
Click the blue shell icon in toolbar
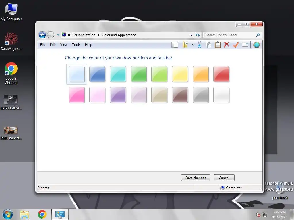pos(256,45)
